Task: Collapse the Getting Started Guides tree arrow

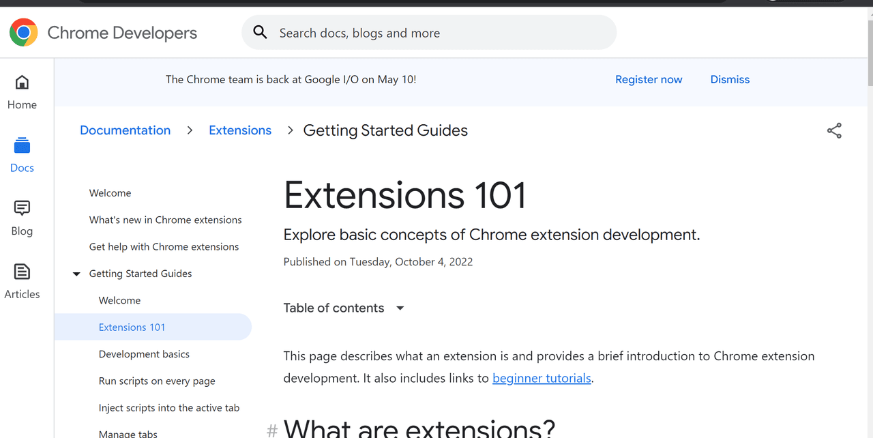Action: (76, 274)
